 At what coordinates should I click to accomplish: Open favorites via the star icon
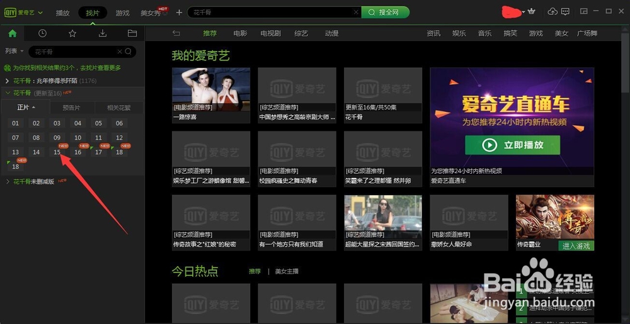[x=72, y=34]
